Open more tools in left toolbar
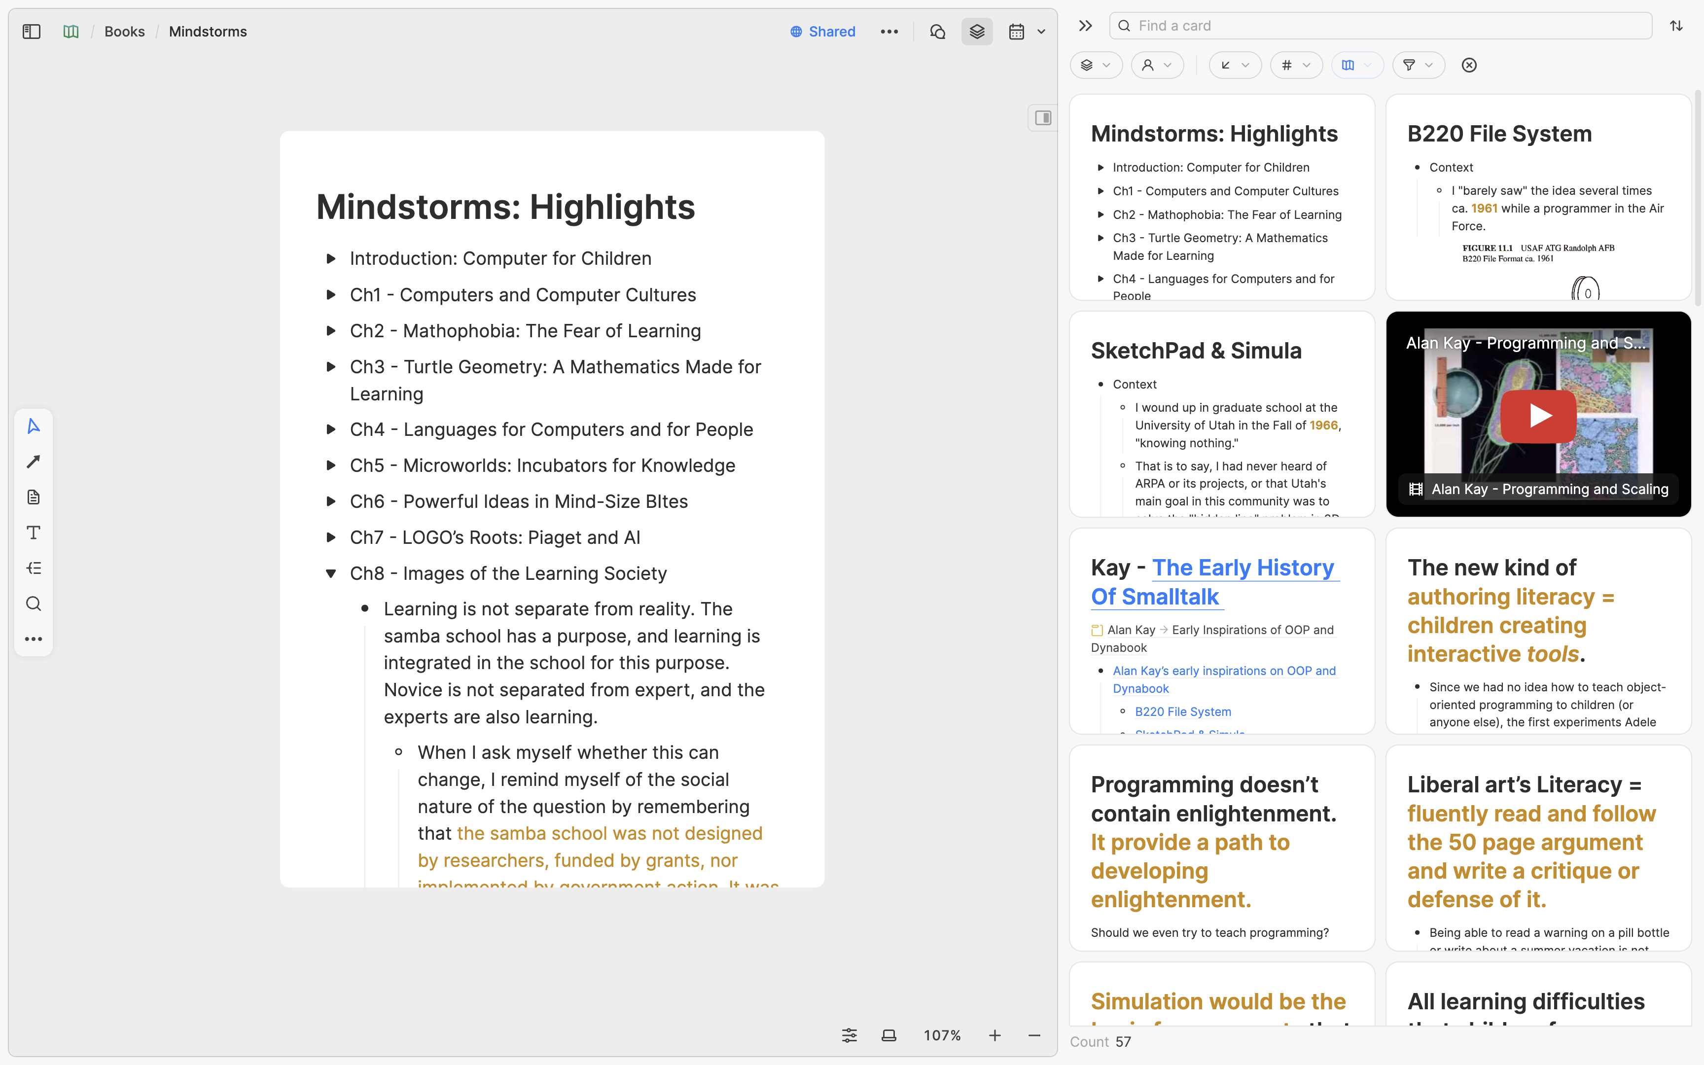Image resolution: width=1704 pixels, height=1065 pixels. click(x=33, y=639)
